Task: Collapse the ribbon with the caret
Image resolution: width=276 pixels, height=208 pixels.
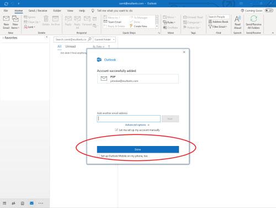Action: [273, 33]
